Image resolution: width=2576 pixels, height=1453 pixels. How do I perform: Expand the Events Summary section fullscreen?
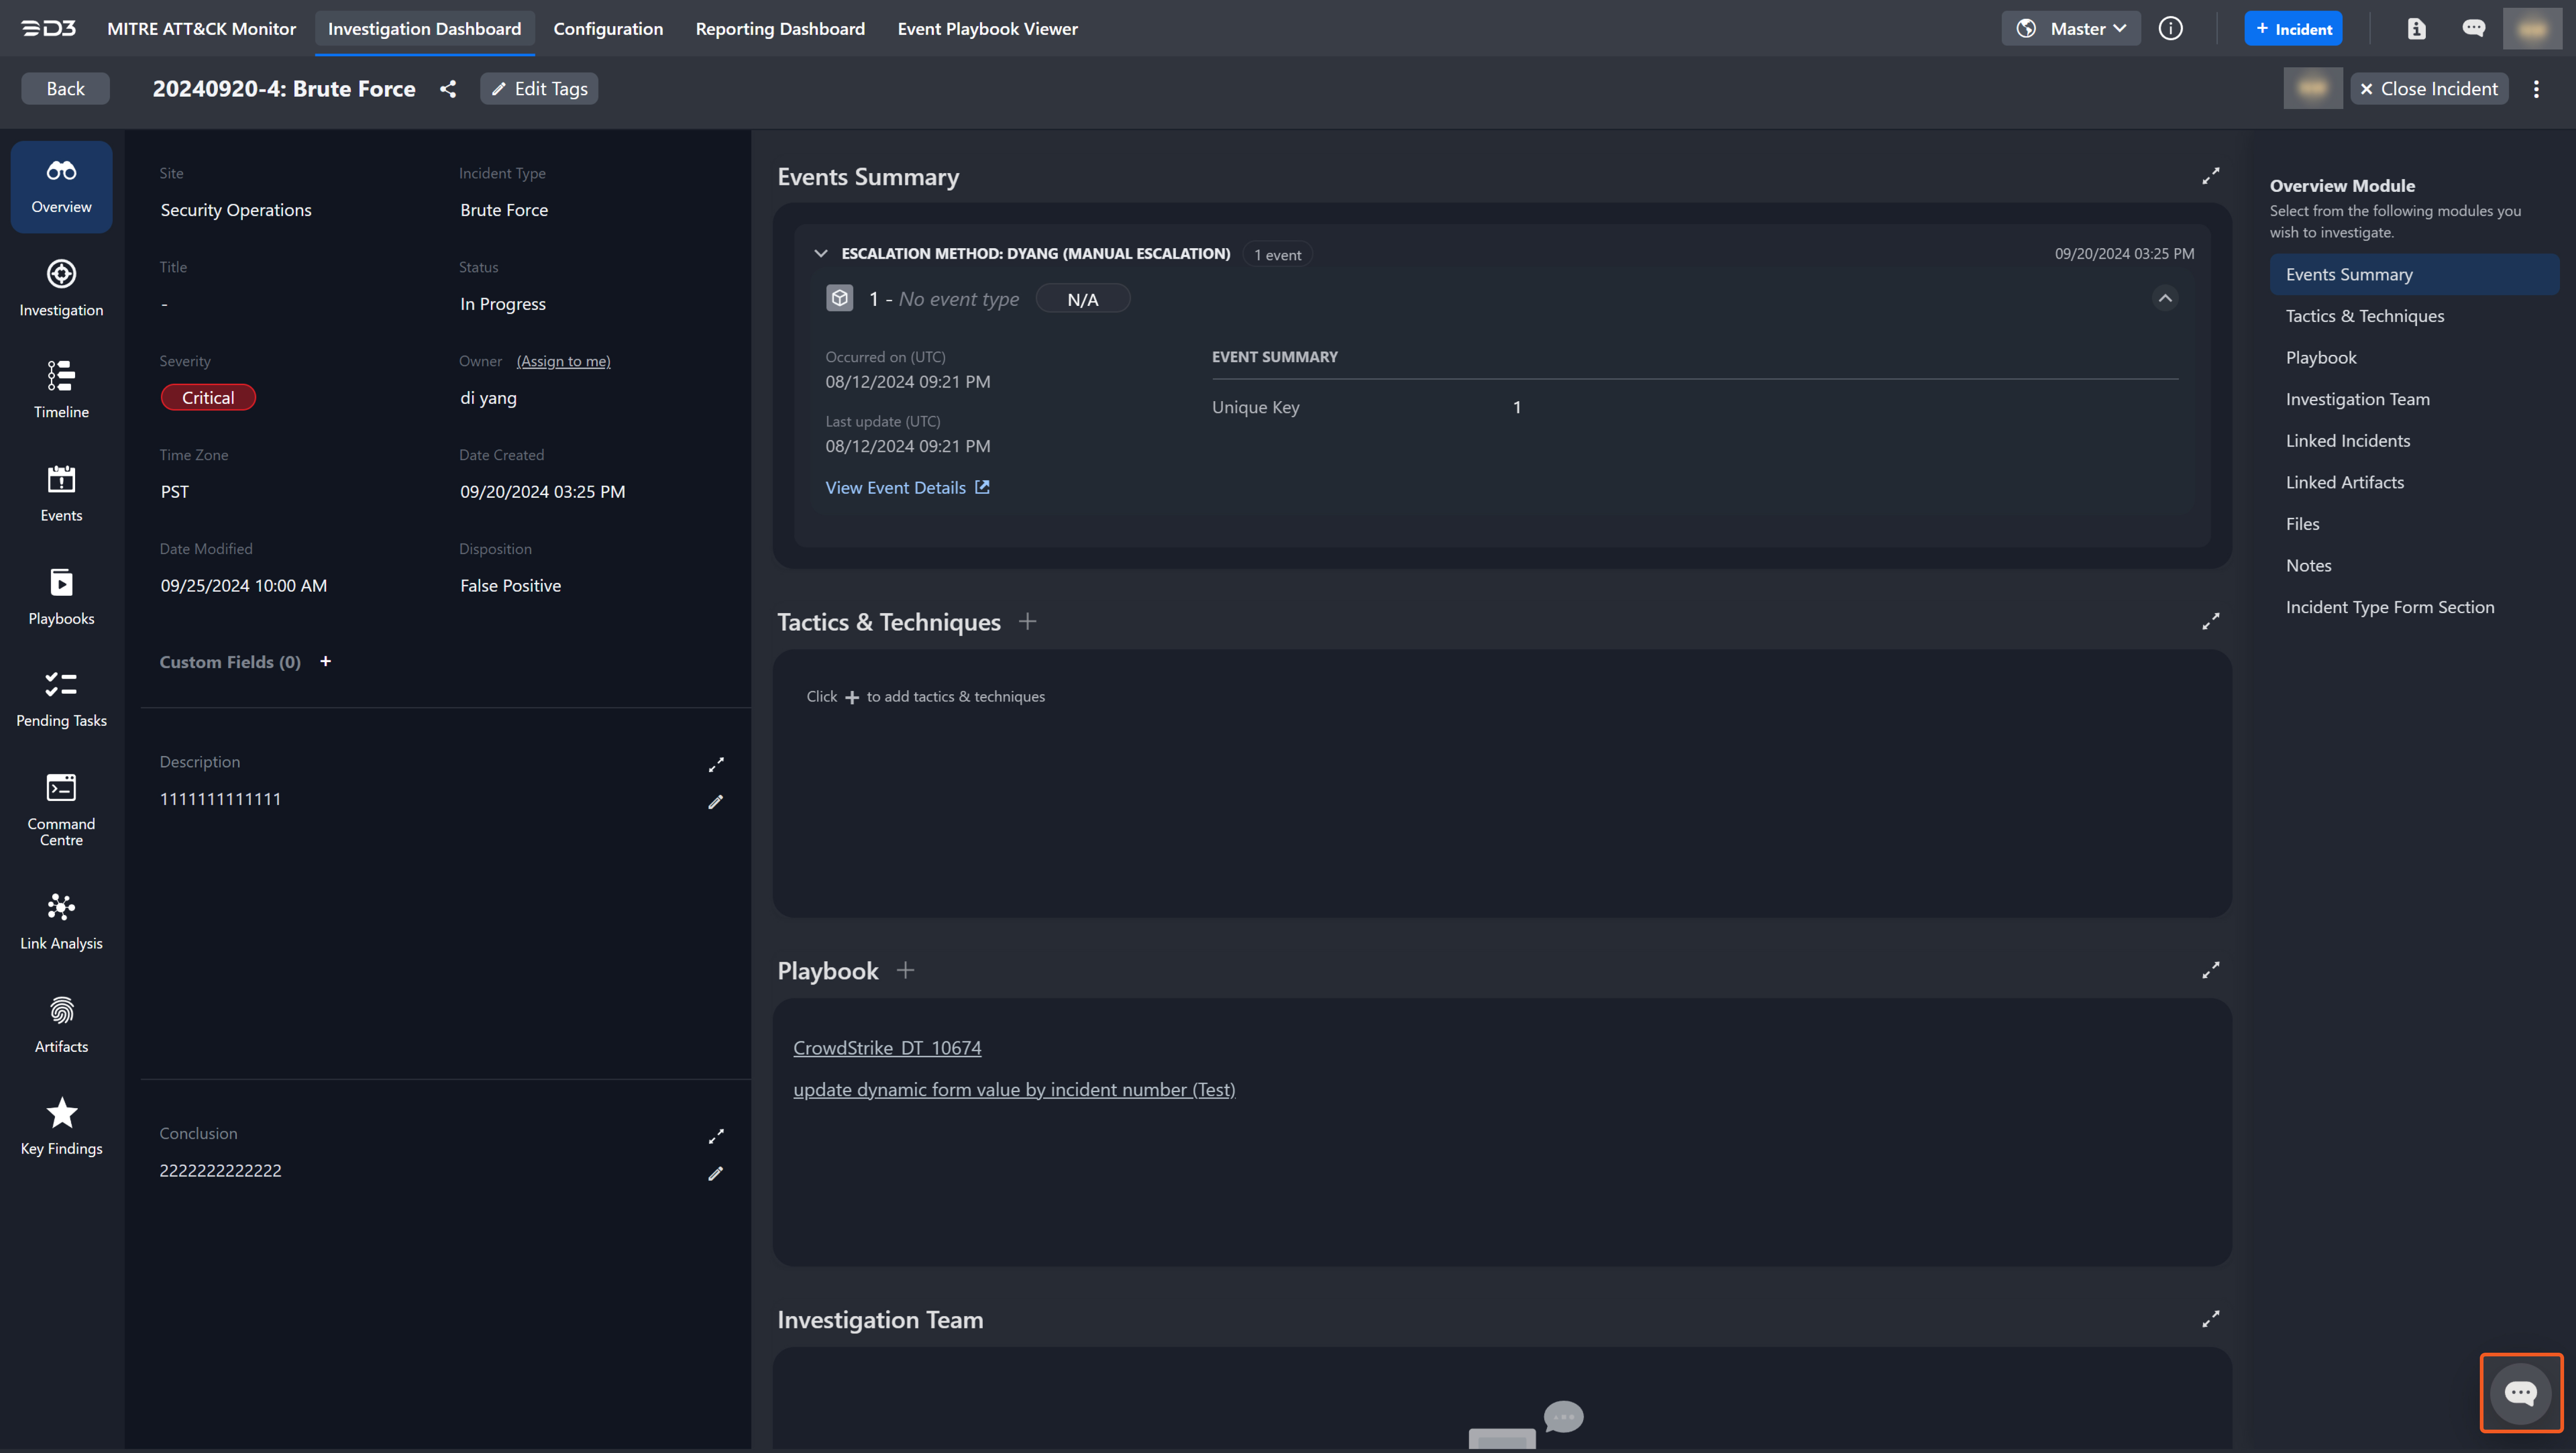pos(2210,176)
